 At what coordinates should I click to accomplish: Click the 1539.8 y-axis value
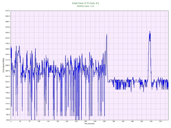8,98
